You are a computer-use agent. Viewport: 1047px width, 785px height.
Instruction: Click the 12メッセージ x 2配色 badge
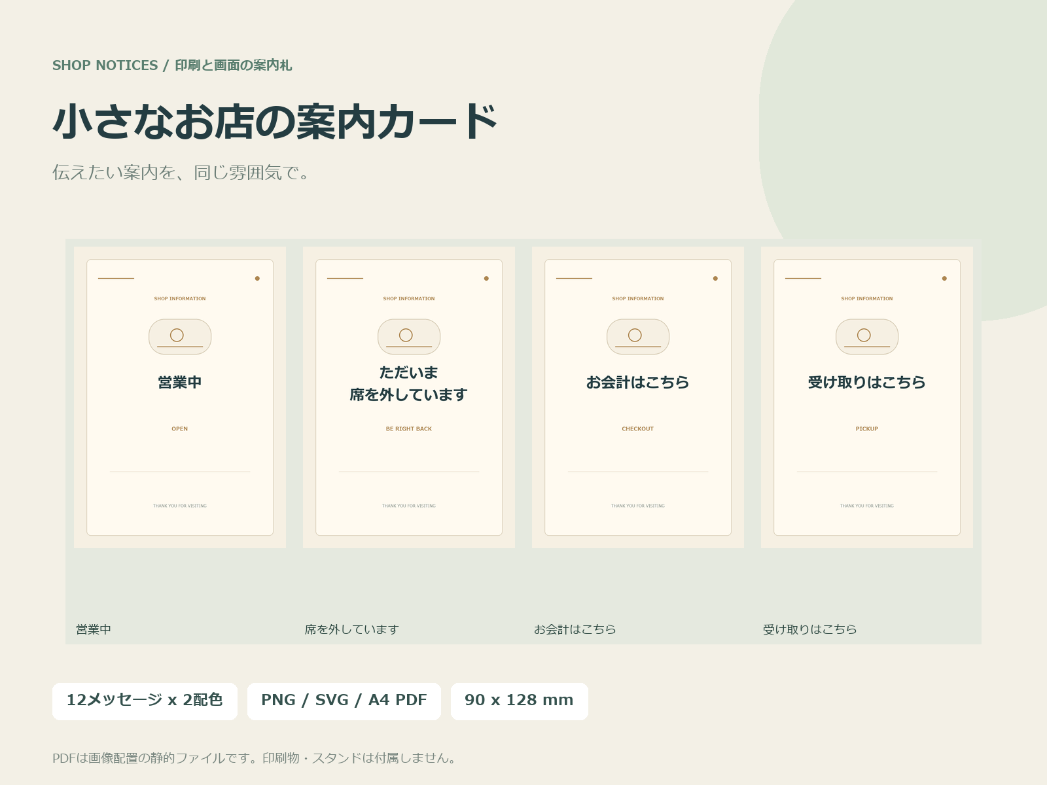[145, 701]
